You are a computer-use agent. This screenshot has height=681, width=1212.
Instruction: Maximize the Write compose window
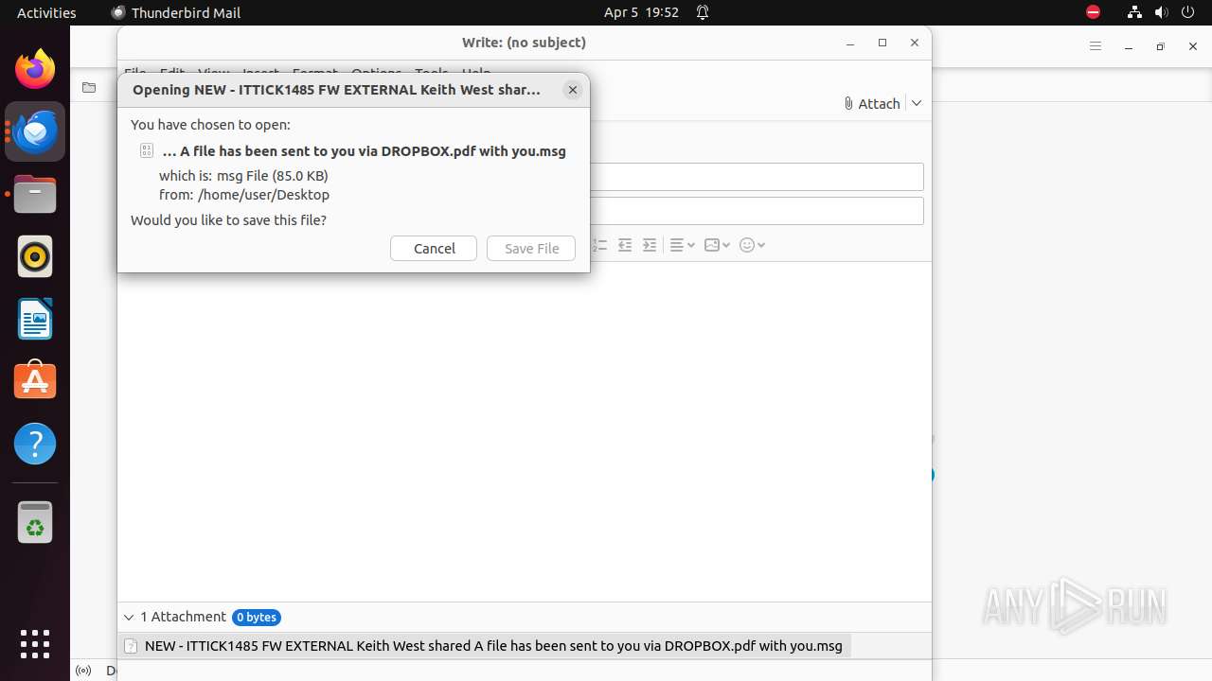pyautogui.click(x=882, y=43)
